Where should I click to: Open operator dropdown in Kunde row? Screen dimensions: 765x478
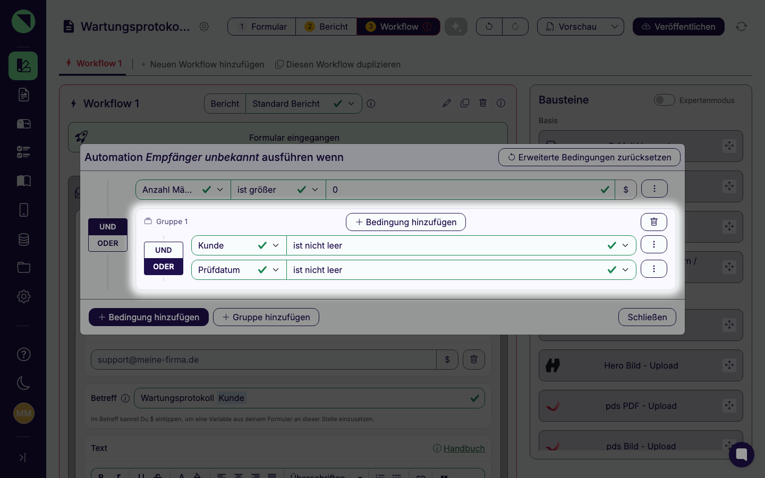tap(461, 245)
